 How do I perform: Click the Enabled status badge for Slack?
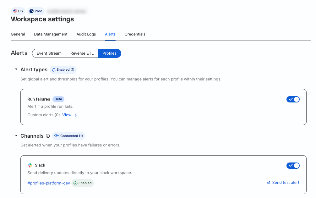(x=83, y=183)
